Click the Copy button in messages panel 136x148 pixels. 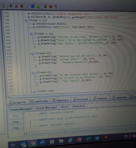pos(16,128)
